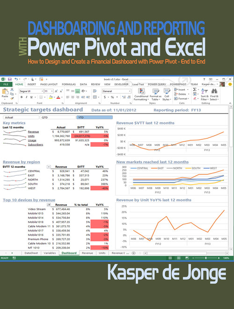Click the Orientation text angle icon
The image size is (234, 309).
(83, 91)
